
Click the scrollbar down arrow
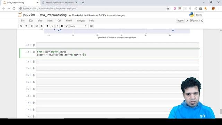(x=221, y=117)
